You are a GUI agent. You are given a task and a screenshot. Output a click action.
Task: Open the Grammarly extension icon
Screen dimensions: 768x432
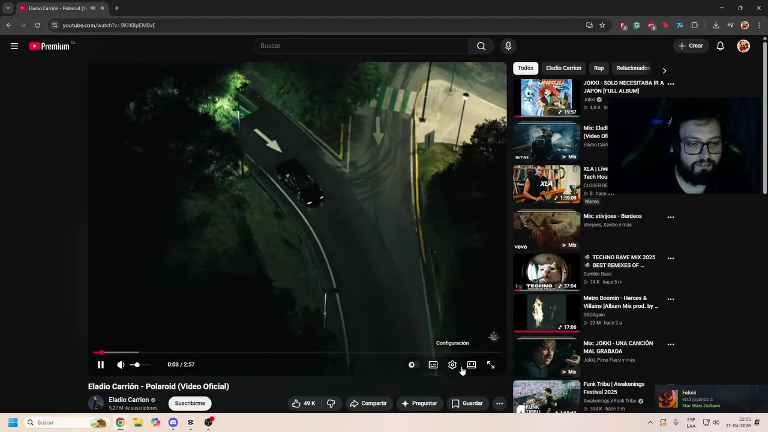pos(637,25)
